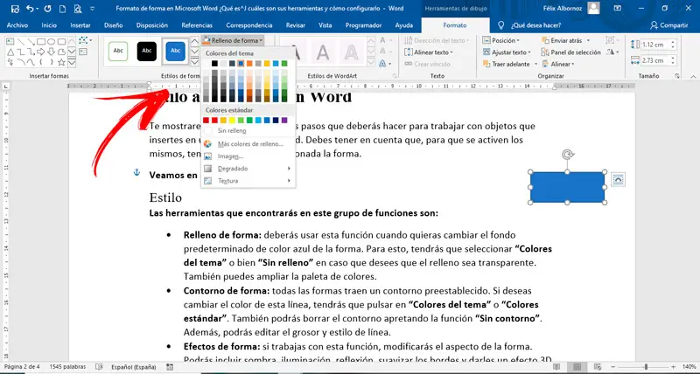The width and height of the screenshot is (700, 374).
Task: Click the rotation handle above the blue rectangle
Action: tap(567, 155)
